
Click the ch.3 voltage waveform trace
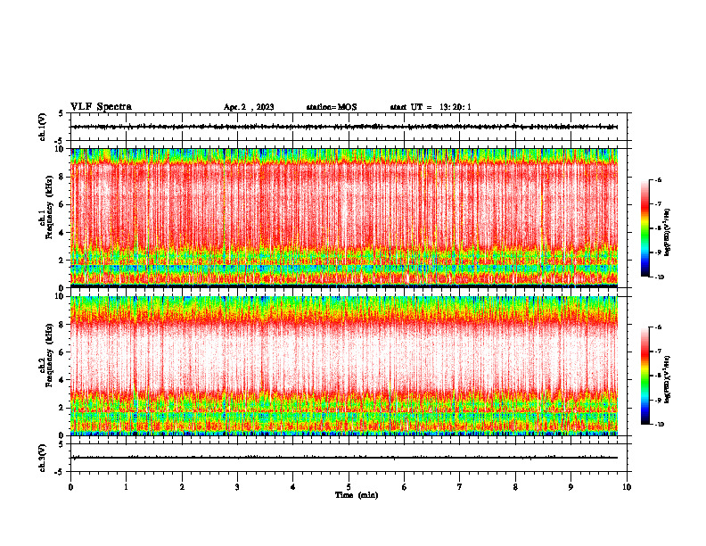click(x=344, y=458)
